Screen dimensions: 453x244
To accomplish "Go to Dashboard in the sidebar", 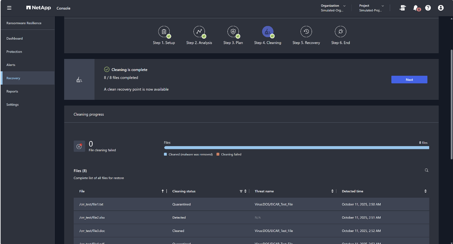I will [15, 38].
